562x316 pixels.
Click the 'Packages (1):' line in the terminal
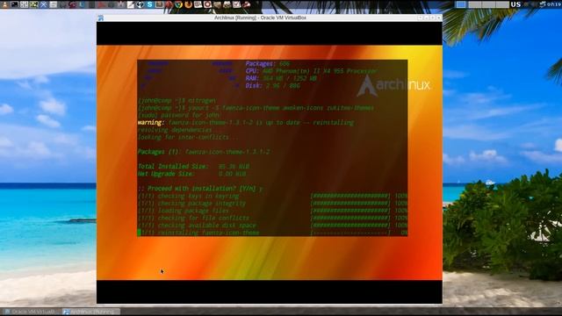tap(204, 152)
